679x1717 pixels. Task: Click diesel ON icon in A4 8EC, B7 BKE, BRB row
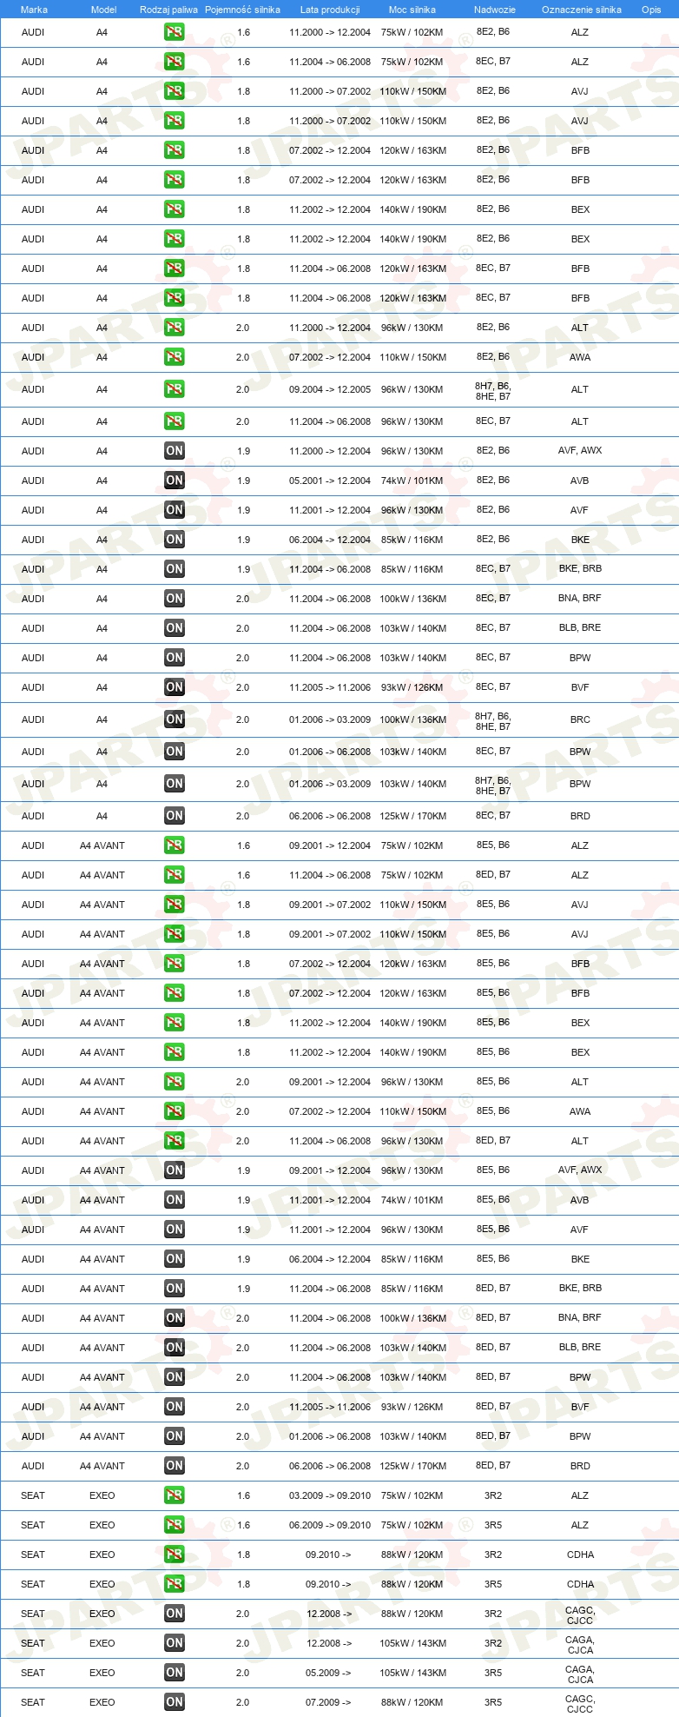click(x=175, y=569)
